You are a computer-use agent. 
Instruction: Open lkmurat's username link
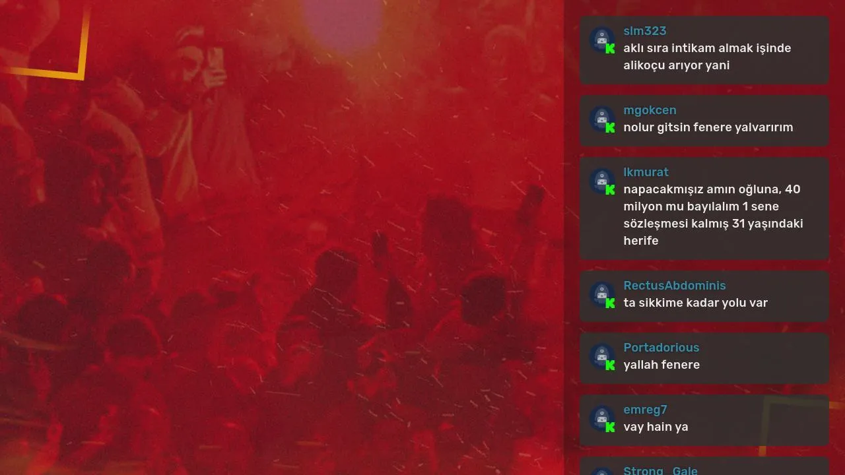646,172
